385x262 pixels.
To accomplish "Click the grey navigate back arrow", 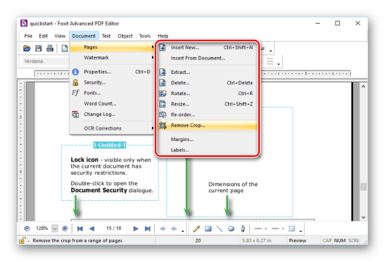I will (163, 229).
